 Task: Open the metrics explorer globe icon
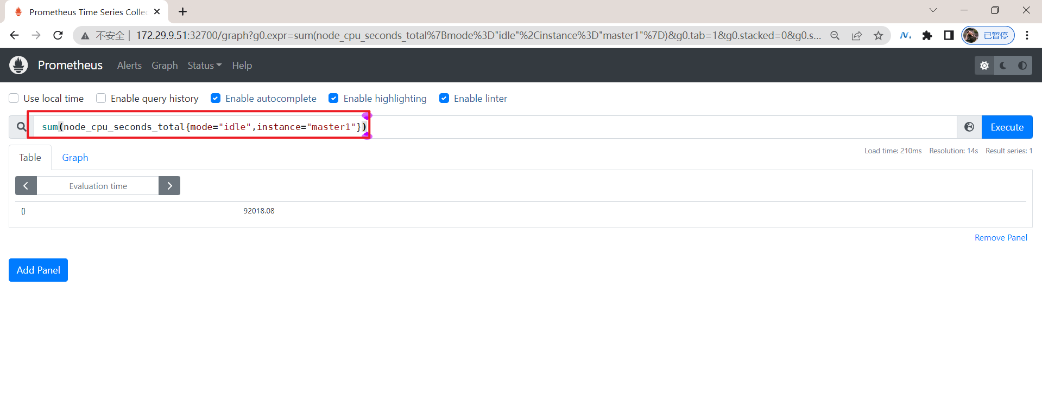click(x=969, y=127)
